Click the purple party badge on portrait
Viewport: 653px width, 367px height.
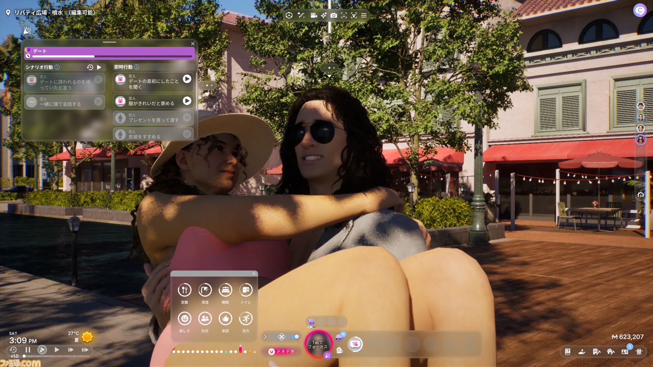click(327, 355)
